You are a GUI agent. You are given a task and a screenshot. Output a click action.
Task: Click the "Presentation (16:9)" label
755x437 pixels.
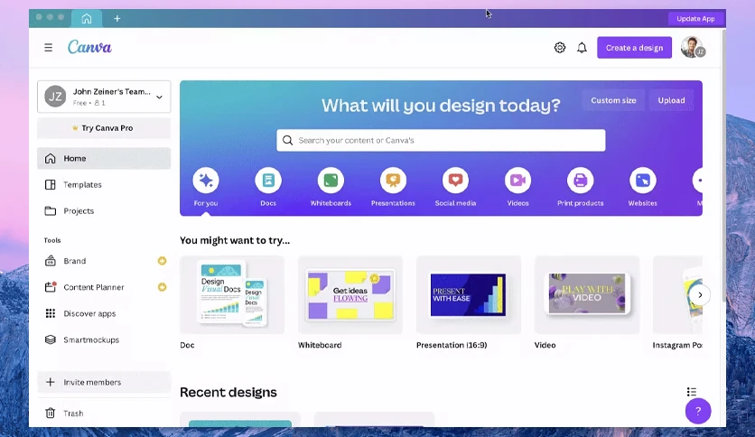pos(452,345)
